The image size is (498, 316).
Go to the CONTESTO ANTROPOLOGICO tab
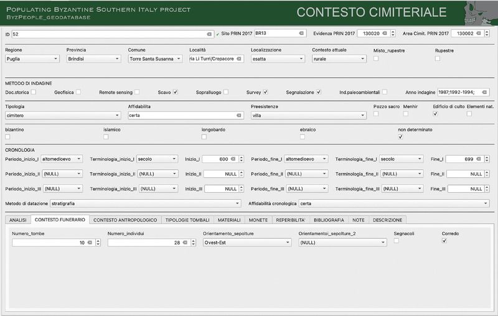125,220
